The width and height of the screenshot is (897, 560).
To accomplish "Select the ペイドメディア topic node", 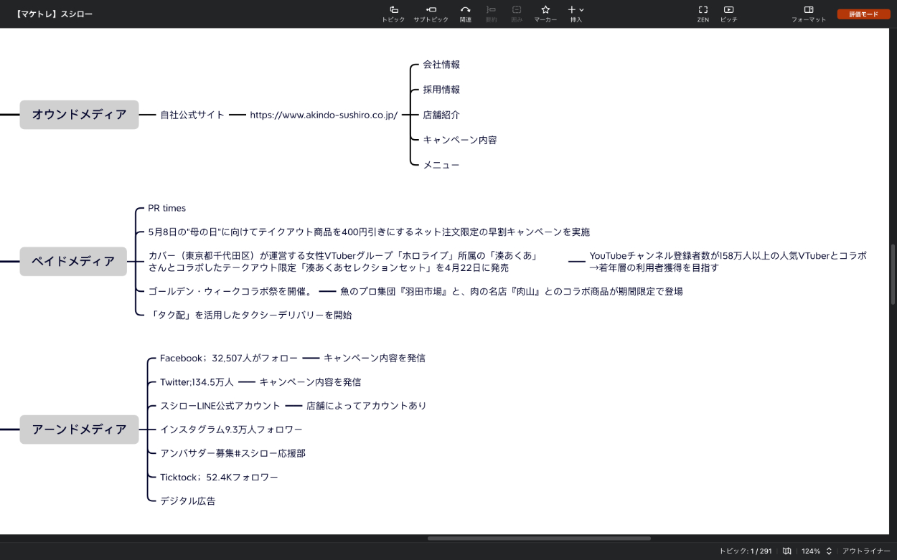I will click(x=73, y=262).
